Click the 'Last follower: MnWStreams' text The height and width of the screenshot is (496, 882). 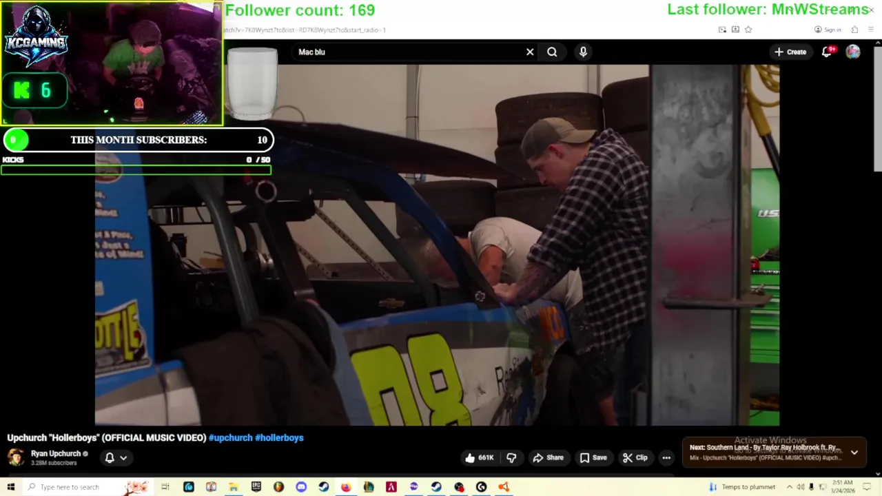(x=768, y=10)
